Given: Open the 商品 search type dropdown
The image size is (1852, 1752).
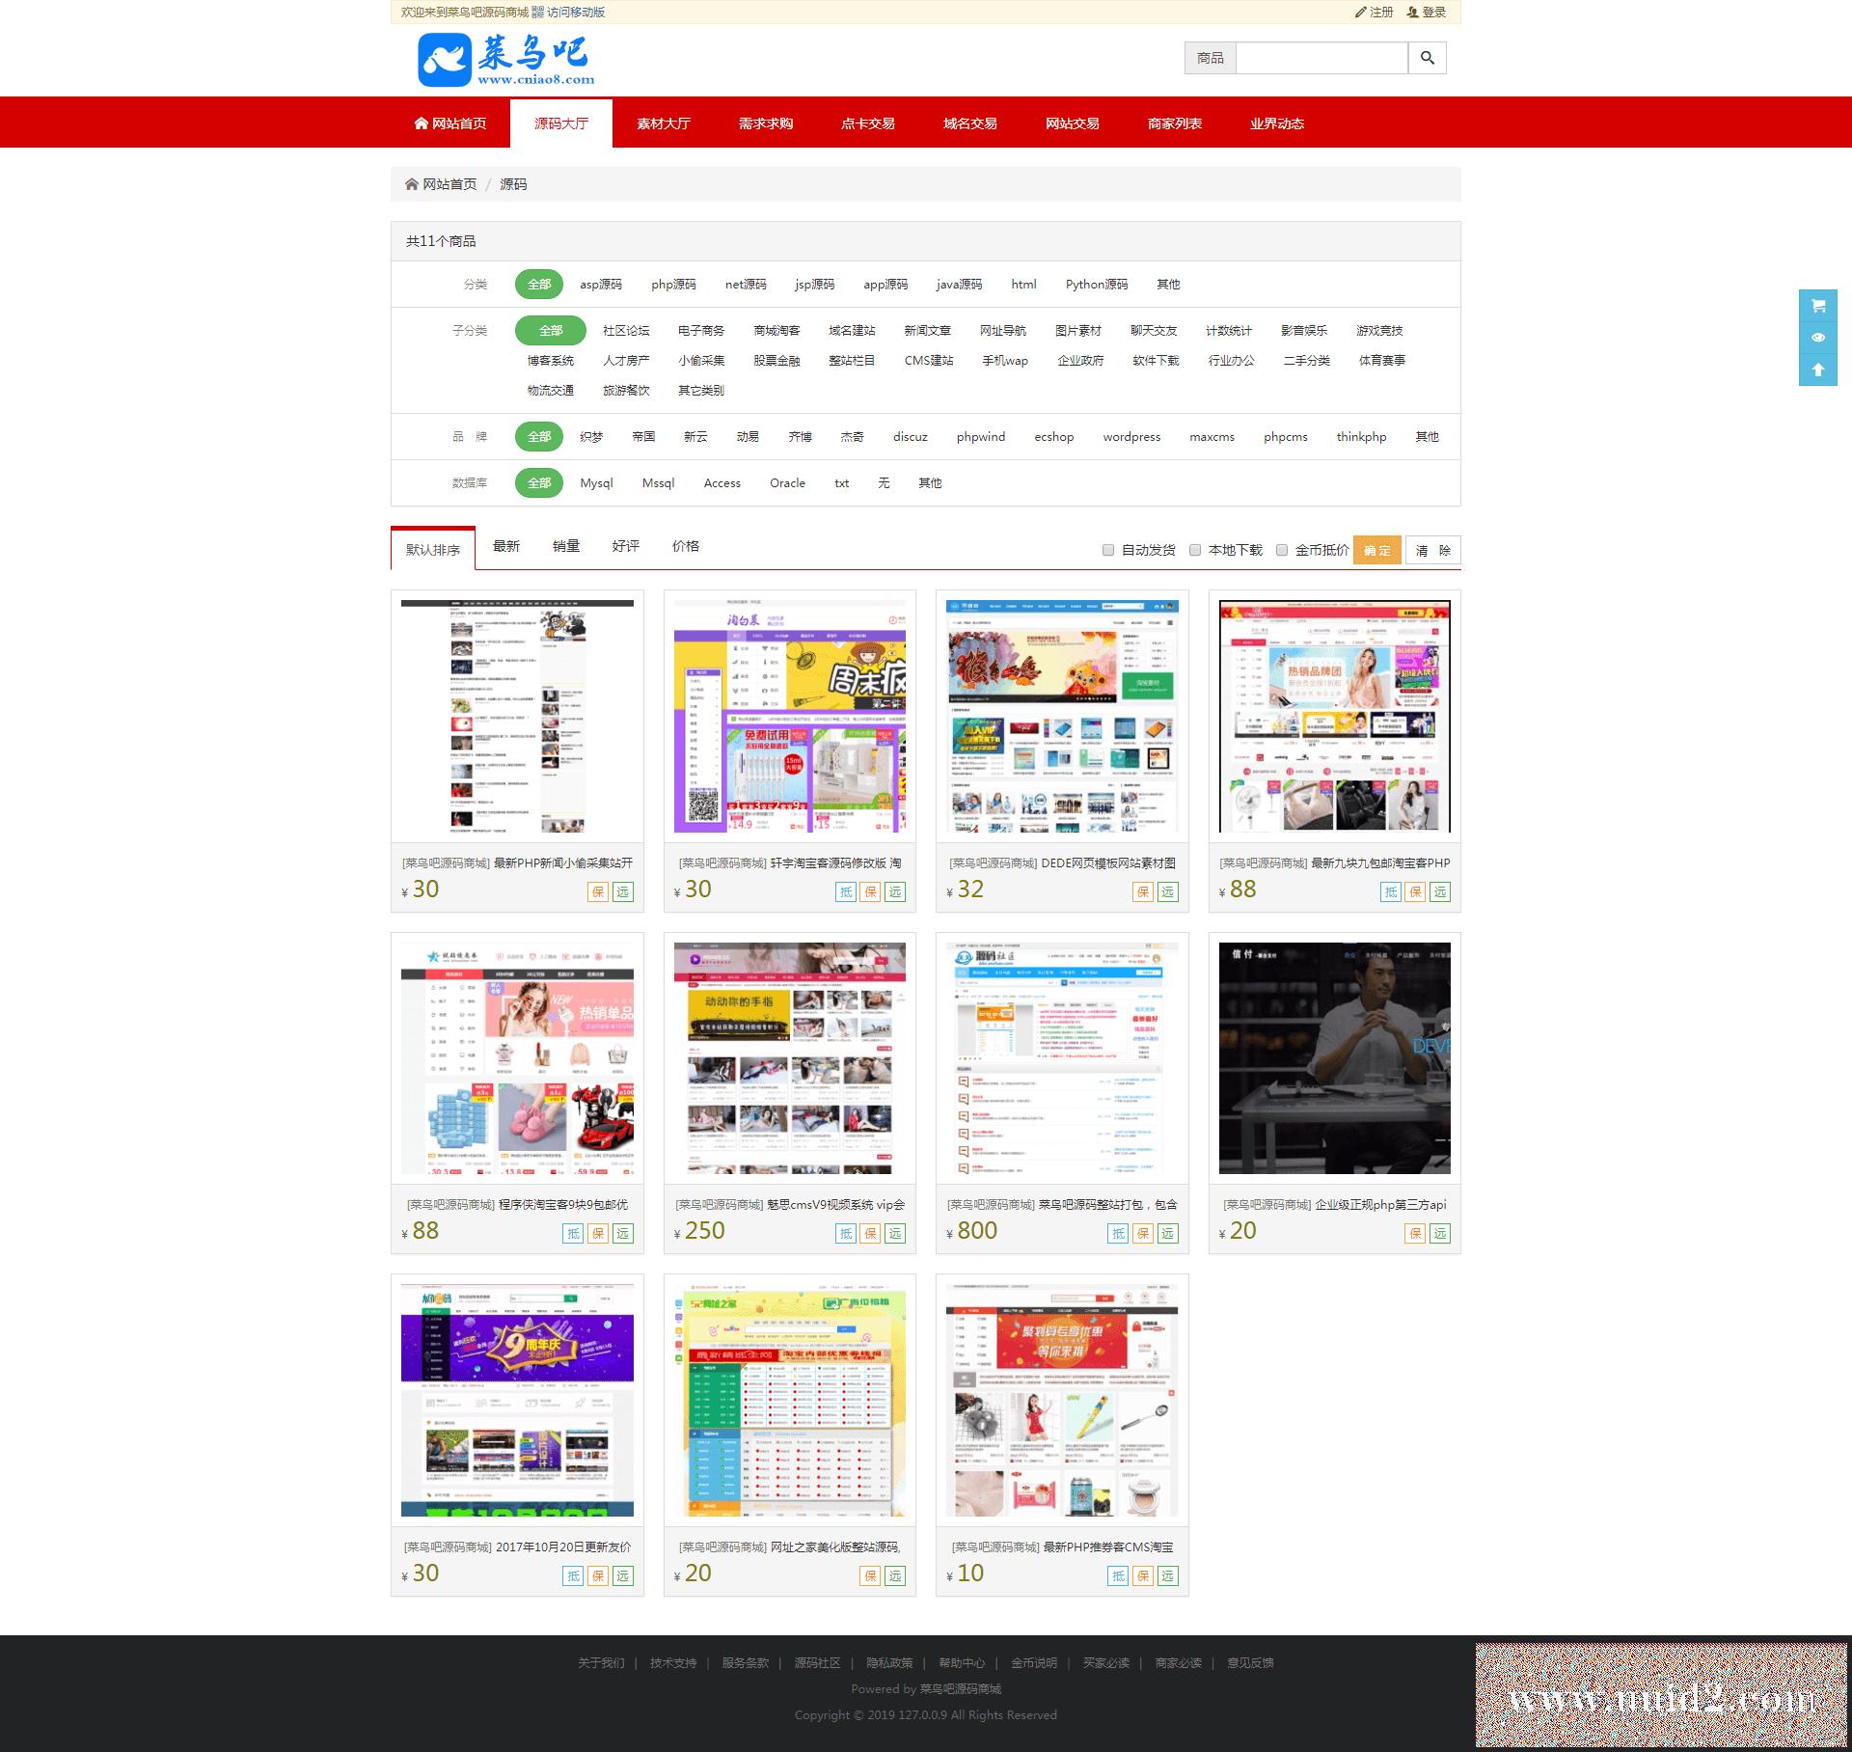Looking at the screenshot, I should click(x=1210, y=58).
